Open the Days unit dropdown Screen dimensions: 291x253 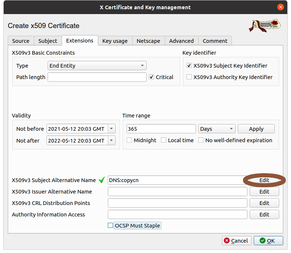coord(217,129)
